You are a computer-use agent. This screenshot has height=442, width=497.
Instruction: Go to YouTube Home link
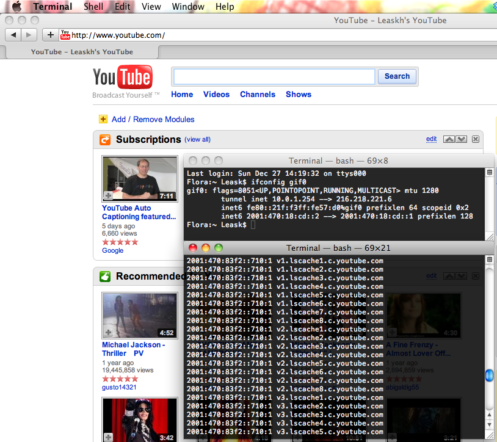pyautogui.click(x=182, y=95)
